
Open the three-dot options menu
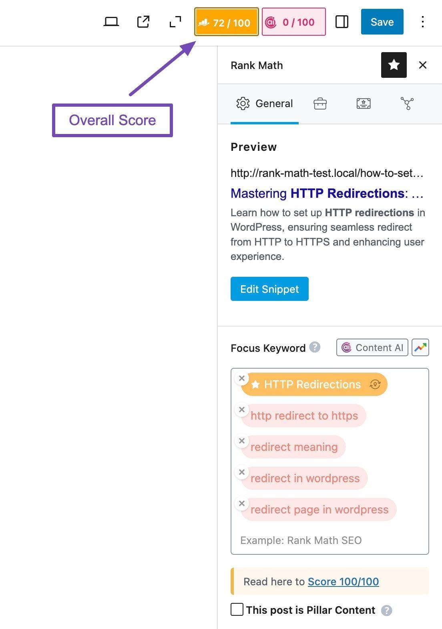click(x=422, y=22)
